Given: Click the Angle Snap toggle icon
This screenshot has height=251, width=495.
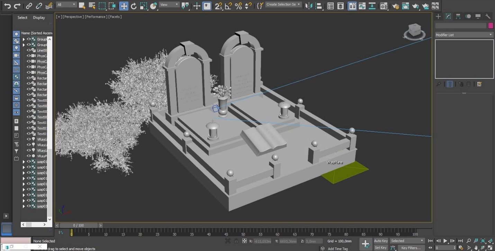Looking at the screenshot, I should click(x=228, y=6).
